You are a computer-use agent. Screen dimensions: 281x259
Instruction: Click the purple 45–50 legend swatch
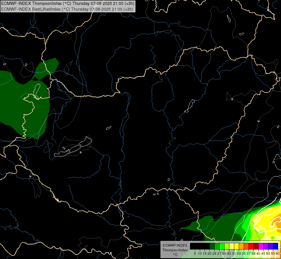[x=266, y=246]
